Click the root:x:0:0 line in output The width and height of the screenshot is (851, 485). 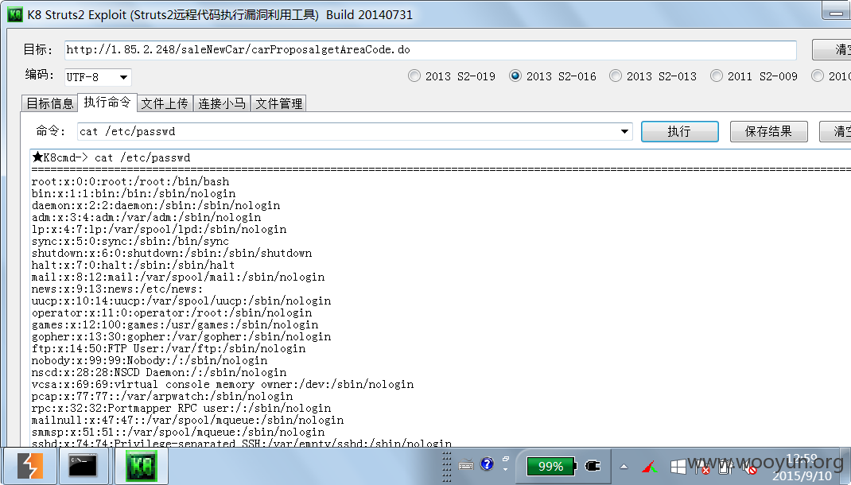[130, 182]
